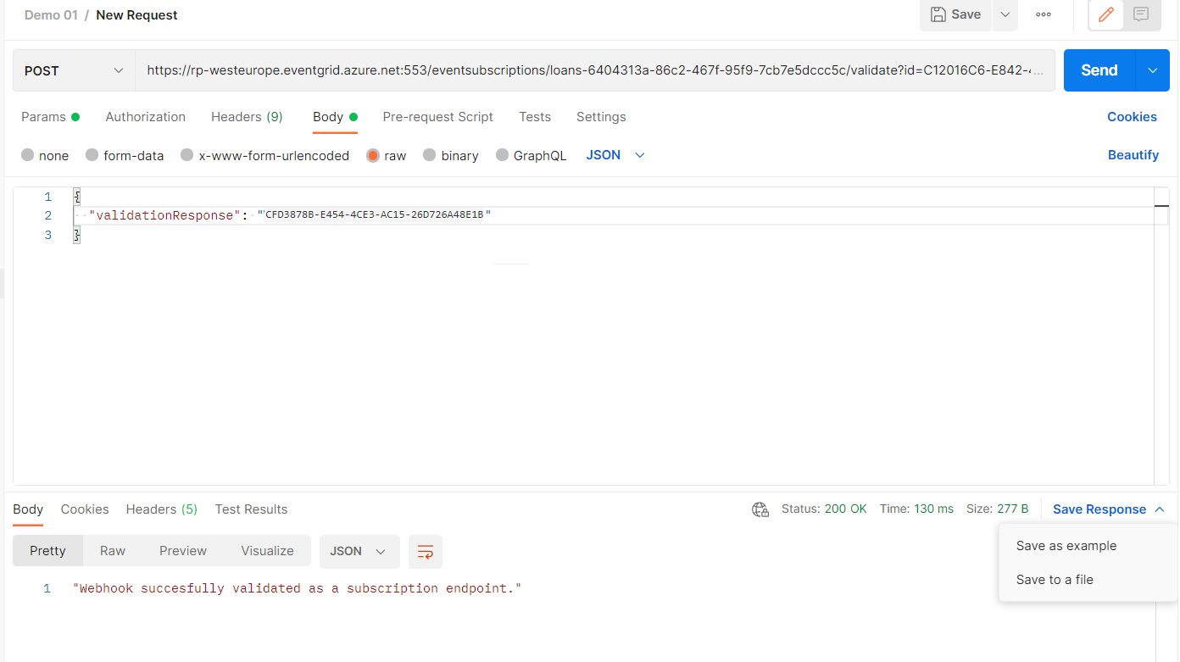Open the three-dot more actions menu
The height and width of the screenshot is (662, 1180).
click(x=1044, y=14)
